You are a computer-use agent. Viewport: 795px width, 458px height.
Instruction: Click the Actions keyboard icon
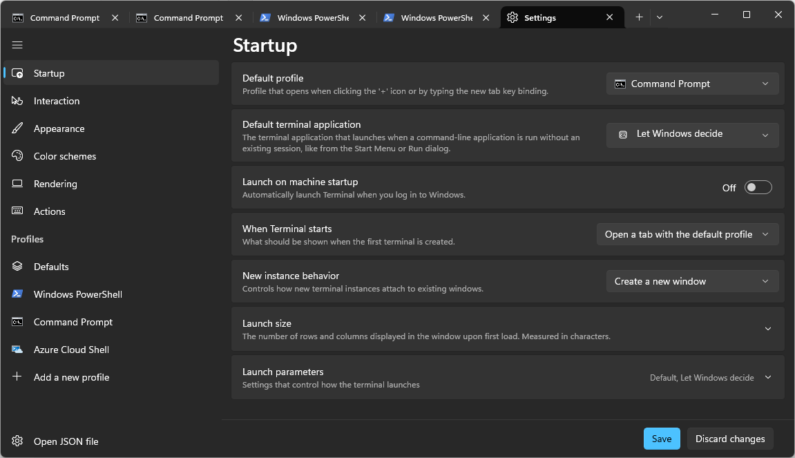(x=18, y=211)
